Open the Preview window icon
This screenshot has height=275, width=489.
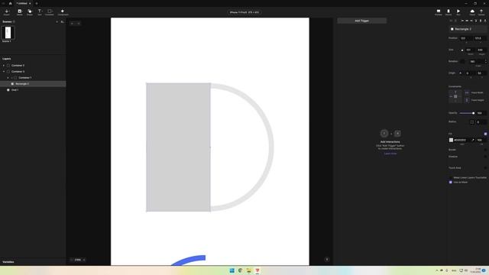click(x=438, y=12)
